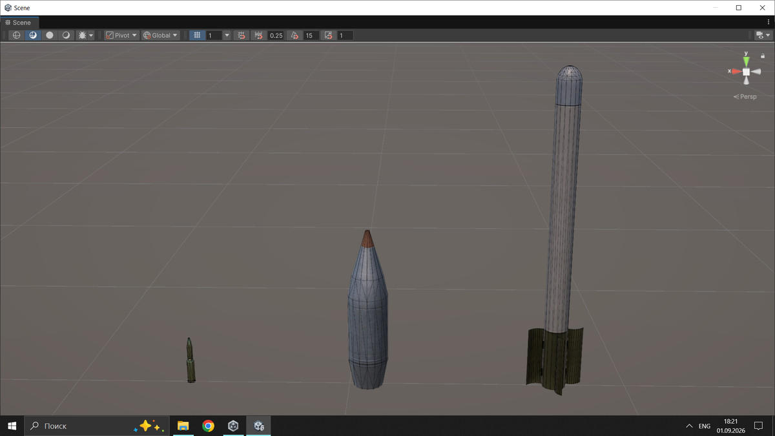Edit the 0.25 move increment field
775x436 pixels.
coord(276,36)
